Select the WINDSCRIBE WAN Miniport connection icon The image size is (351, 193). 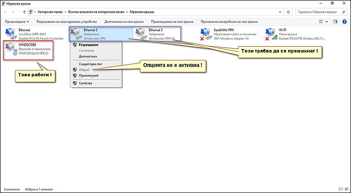click(x=11, y=49)
